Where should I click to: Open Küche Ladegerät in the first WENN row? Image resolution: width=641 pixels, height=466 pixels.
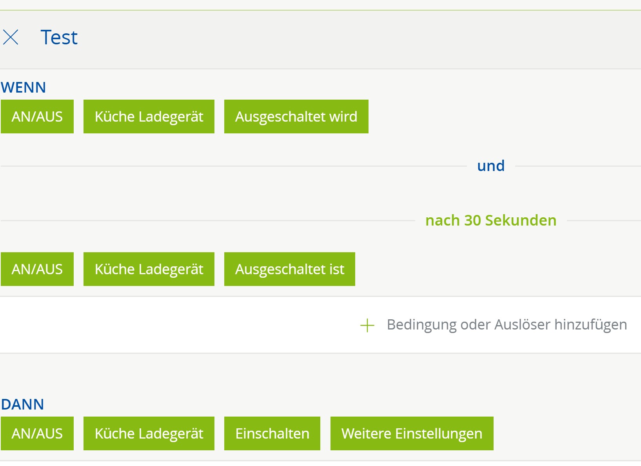(x=149, y=116)
